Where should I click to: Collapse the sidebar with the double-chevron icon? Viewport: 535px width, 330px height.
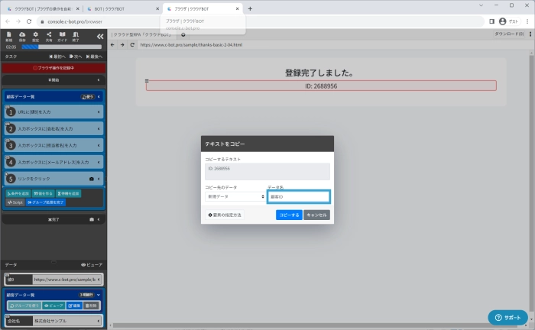click(99, 36)
